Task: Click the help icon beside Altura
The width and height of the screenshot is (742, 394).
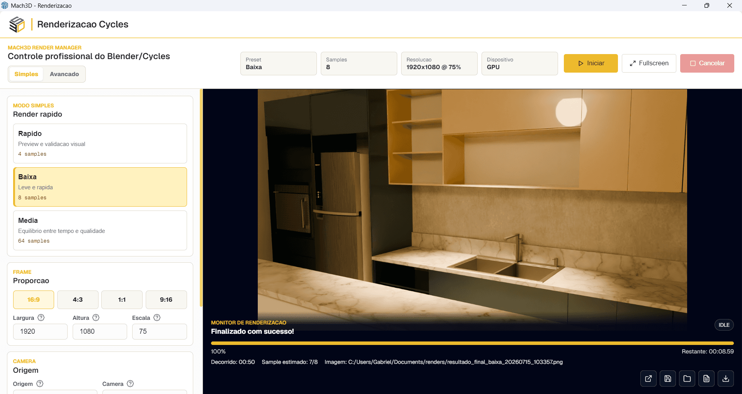Action: pos(96,318)
